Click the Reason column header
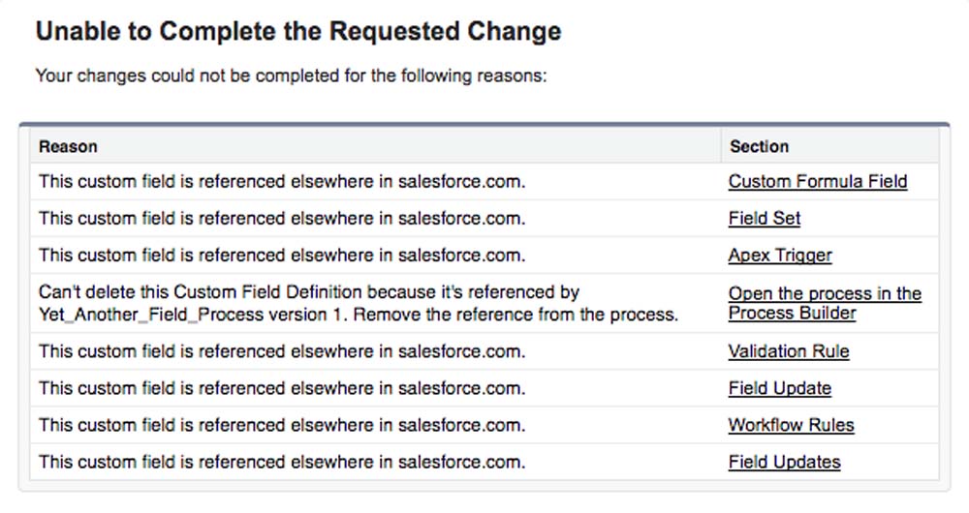The image size is (969, 513). [68, 146]
